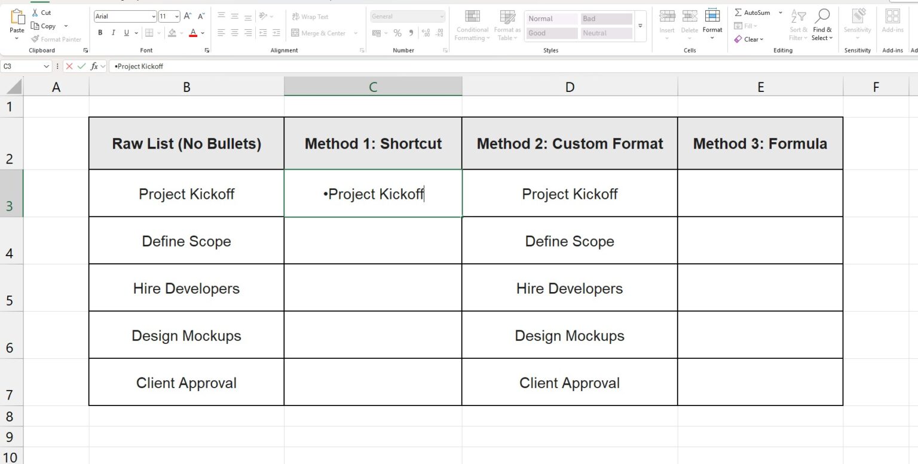The image size is (918, 464).
Task: Open the Font group dialog launcher
Action: pos(207,51)
